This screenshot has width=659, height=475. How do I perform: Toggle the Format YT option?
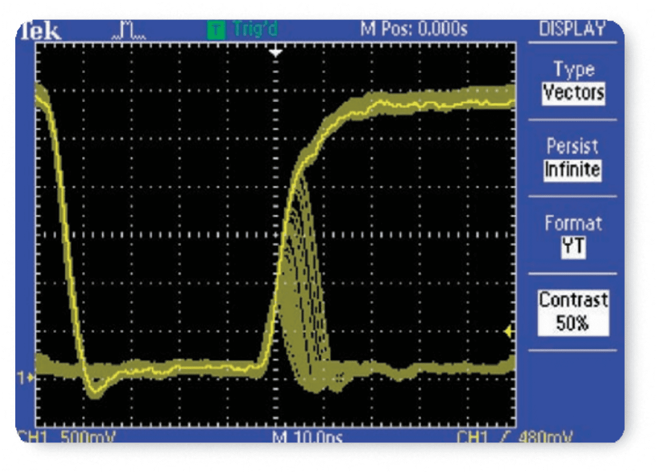point(573,235)
